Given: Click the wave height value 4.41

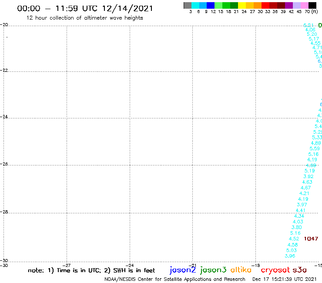Looking at the screenshot, I should pos(300,210).
